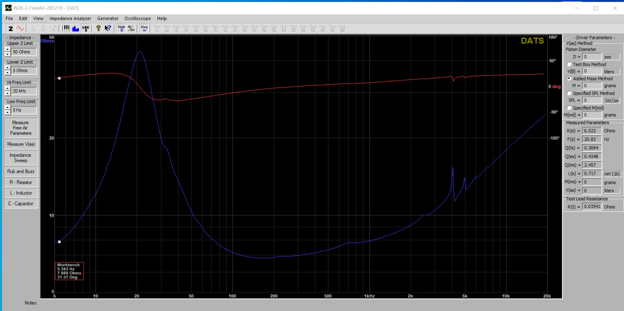Screen dimensions: 624x311
Task: Click the R IN toolbar icon
Action: click(43, 29)
